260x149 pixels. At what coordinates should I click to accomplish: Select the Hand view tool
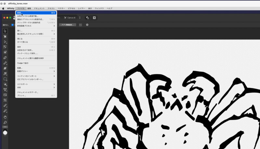(5, 117)
